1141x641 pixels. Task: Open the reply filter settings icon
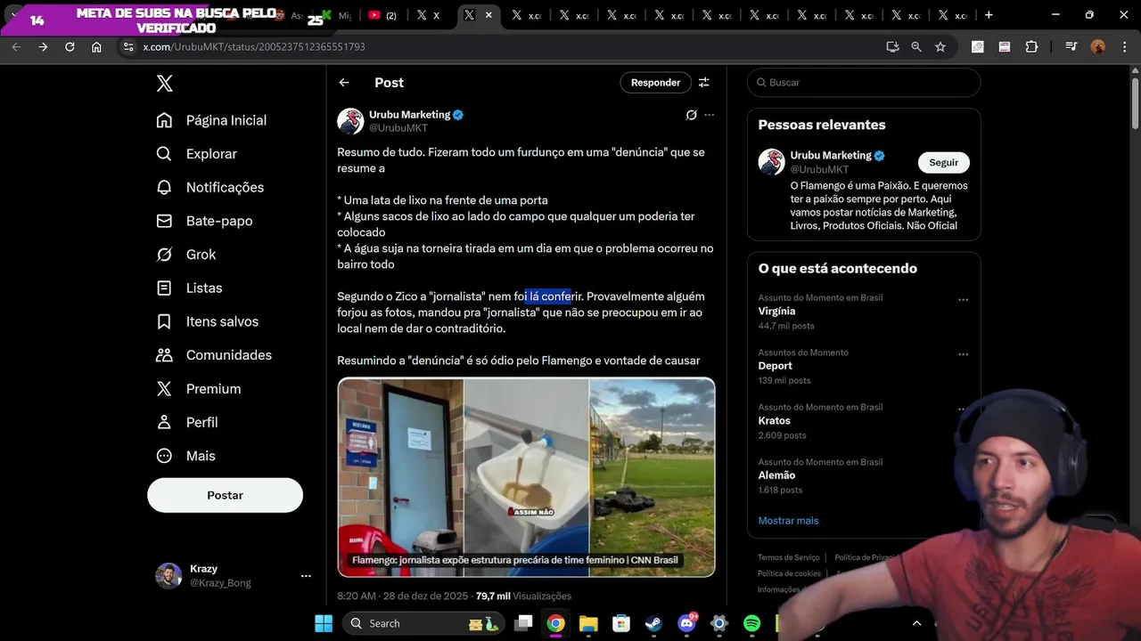(704, 83)
